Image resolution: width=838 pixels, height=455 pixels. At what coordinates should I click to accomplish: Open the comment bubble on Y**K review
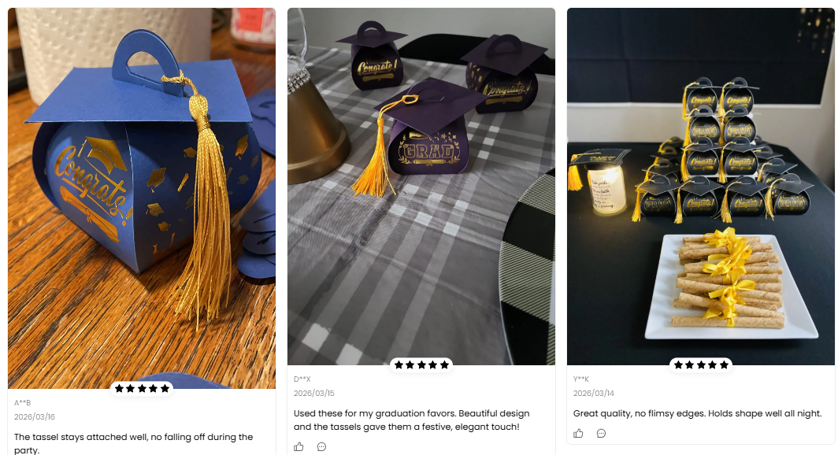tap(601, 433)
